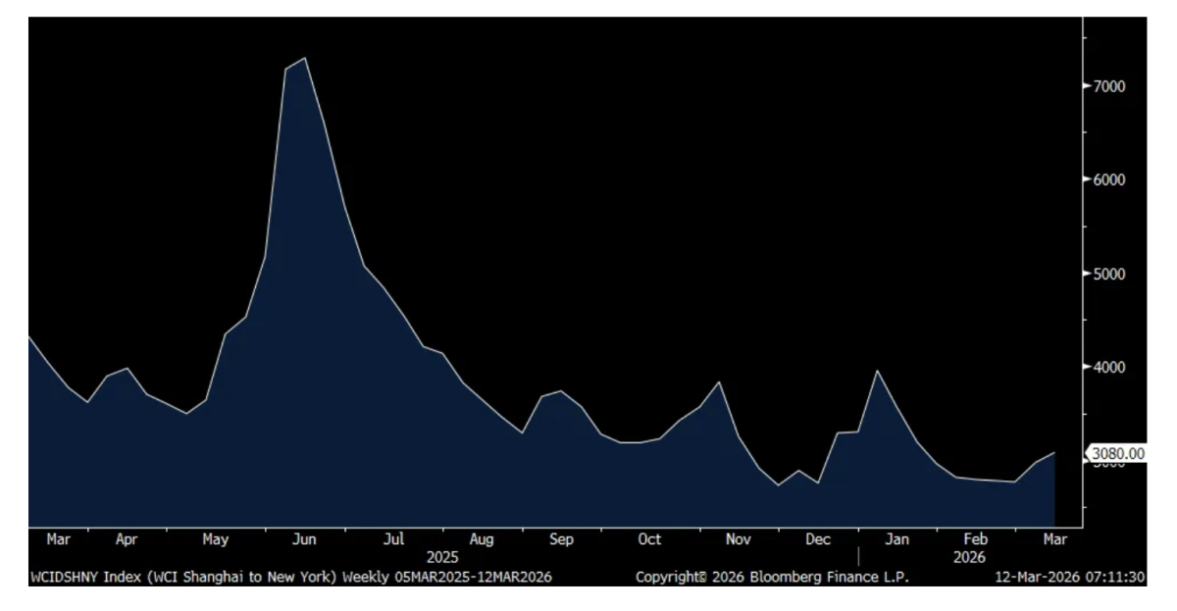Click the Jan month axis label

point(896,539)
